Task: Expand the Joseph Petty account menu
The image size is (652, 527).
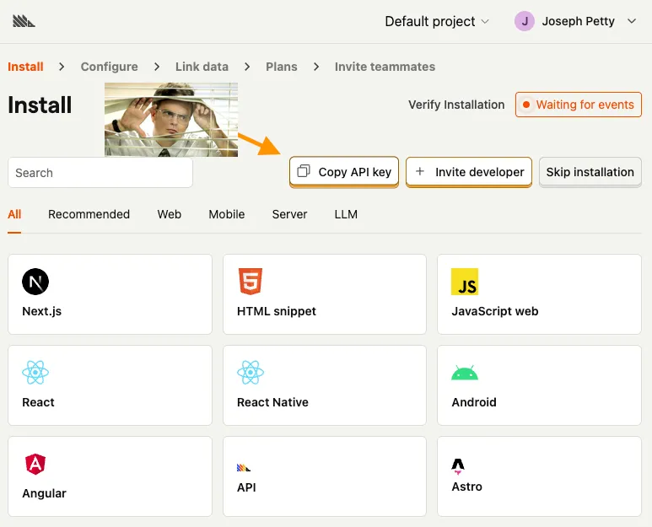Action: click(631, 22)
